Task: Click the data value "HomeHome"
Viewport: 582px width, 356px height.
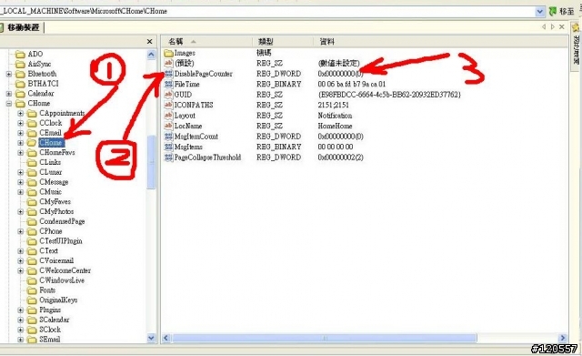Action: pyautogui.click(x=335, y=126)
